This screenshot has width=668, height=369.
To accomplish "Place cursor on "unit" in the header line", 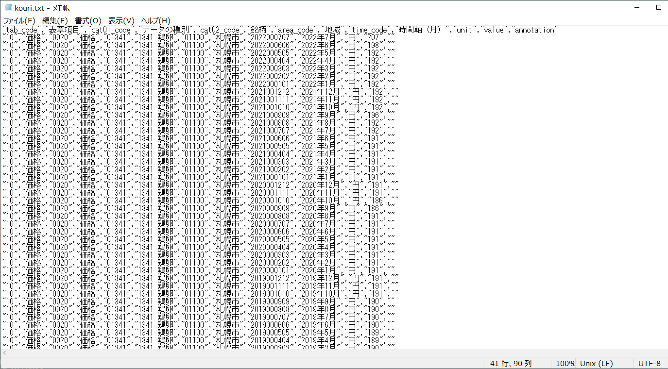I will click(x=464, y=30).
